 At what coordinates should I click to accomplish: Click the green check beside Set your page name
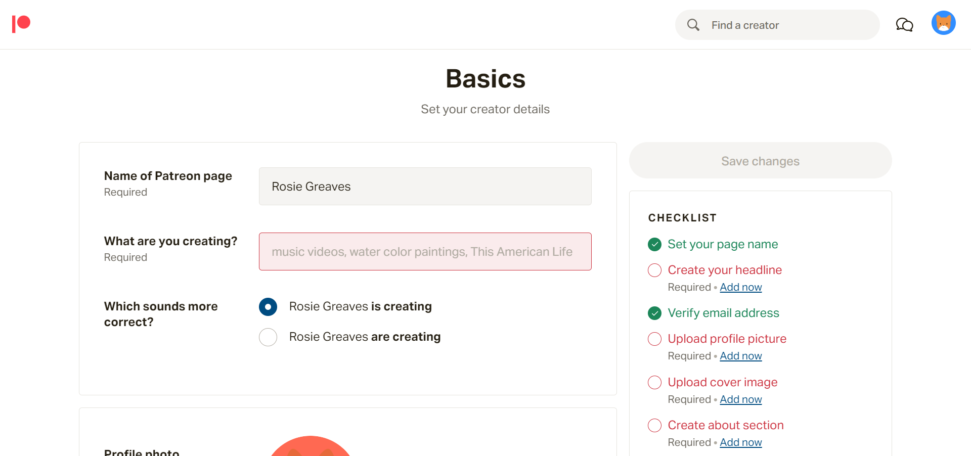655,245
